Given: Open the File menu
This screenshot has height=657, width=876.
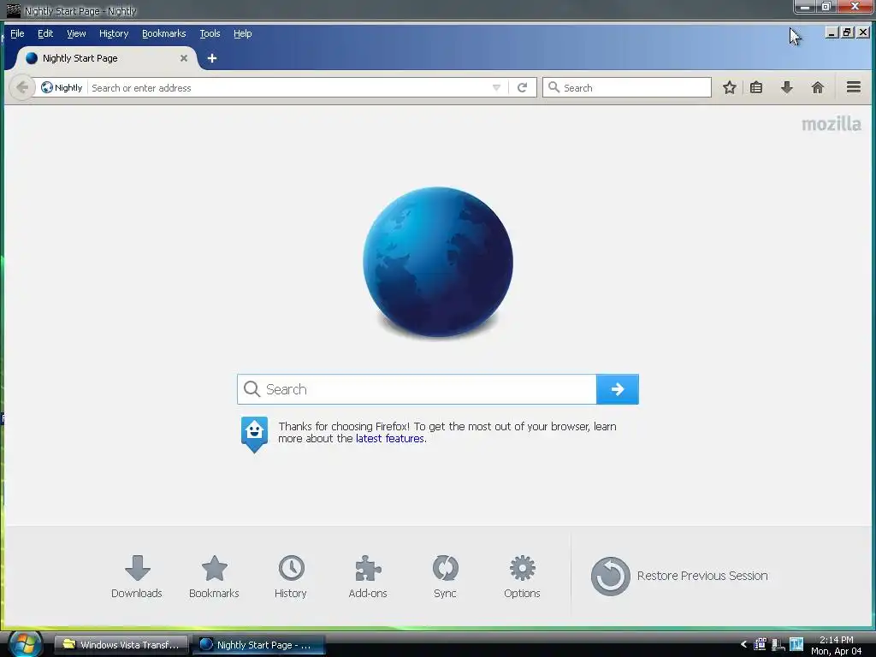Looking at the screenshot, I should pos(17,33).
